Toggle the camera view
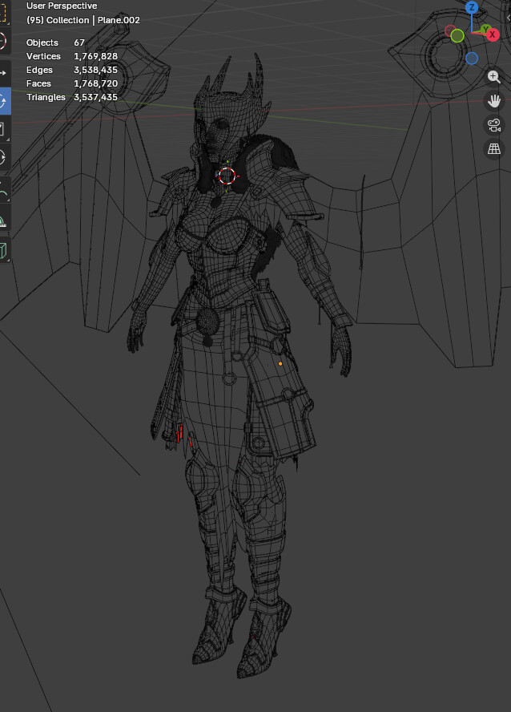 pos(494,125)
